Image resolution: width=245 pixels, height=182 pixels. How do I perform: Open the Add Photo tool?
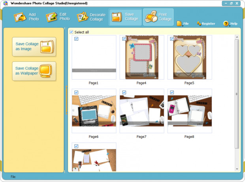click(x=26, y=17)
